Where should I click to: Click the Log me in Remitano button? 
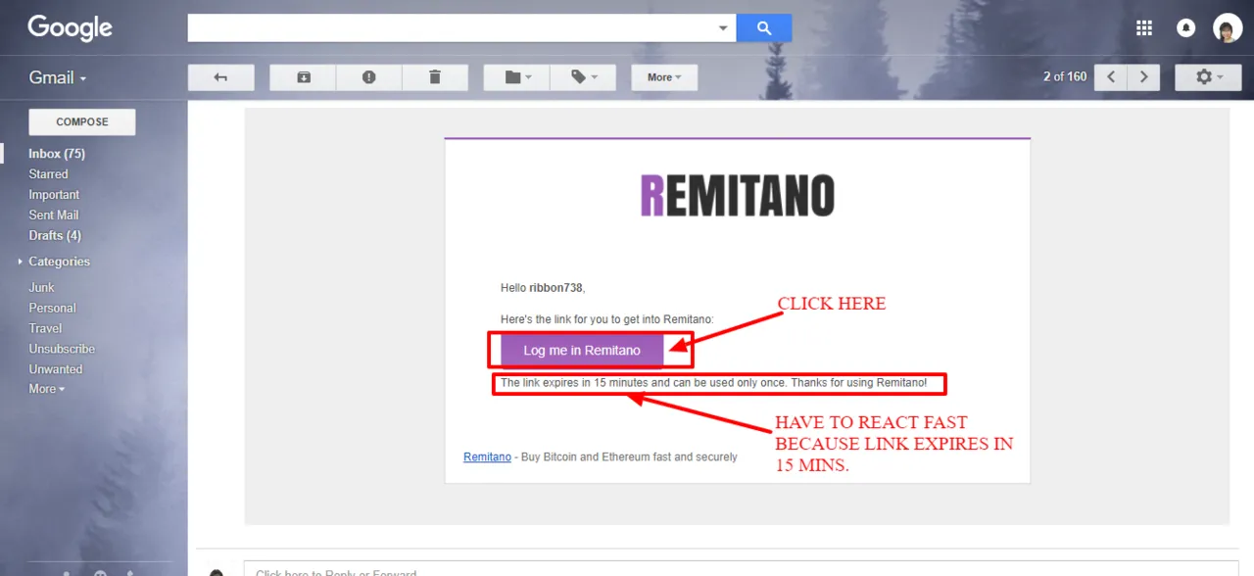[582, 351]
